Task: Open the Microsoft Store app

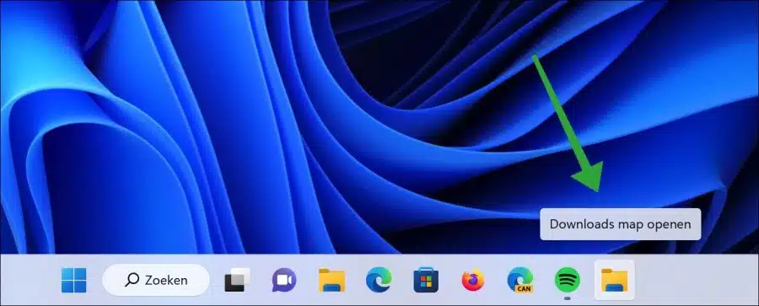Action: 426,280
